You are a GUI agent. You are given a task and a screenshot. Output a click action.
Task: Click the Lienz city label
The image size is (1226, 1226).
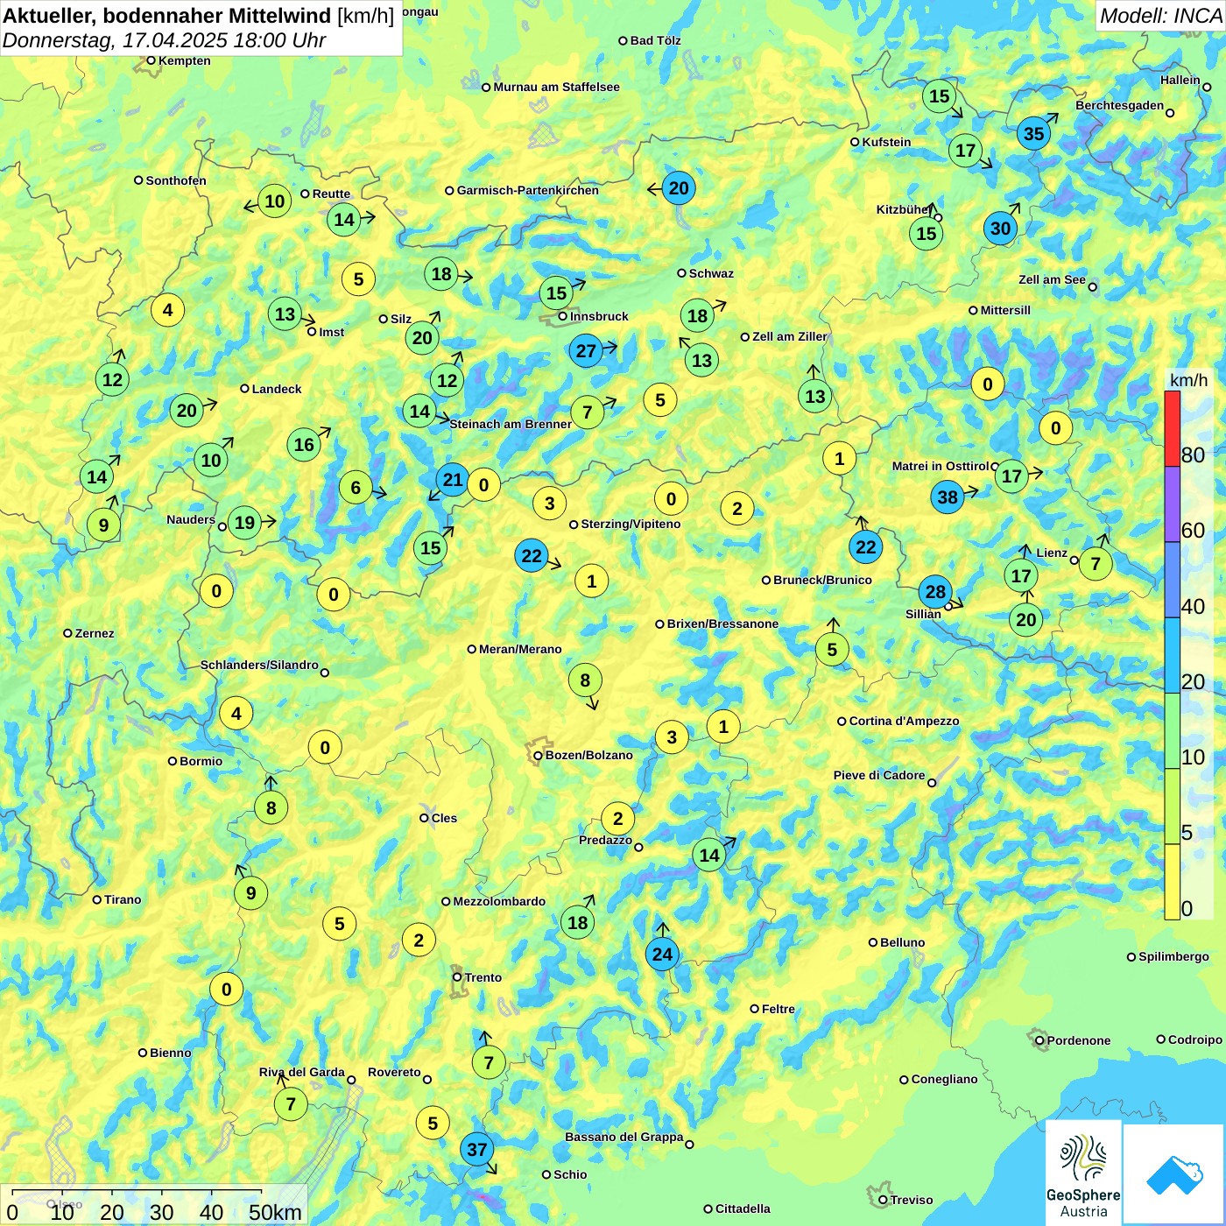click(x=1052, y=553)
